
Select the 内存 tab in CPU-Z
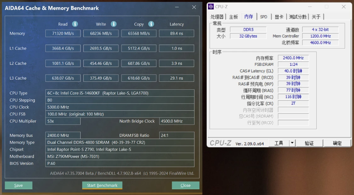(249, 16)
